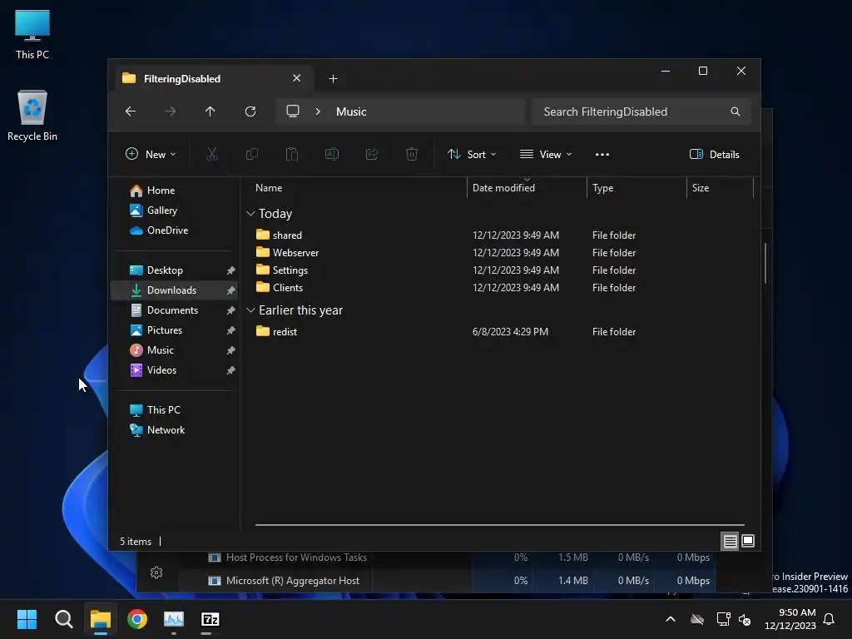Click Music in the address bar
Screen dimensions: 852x639
pos(351,111)
